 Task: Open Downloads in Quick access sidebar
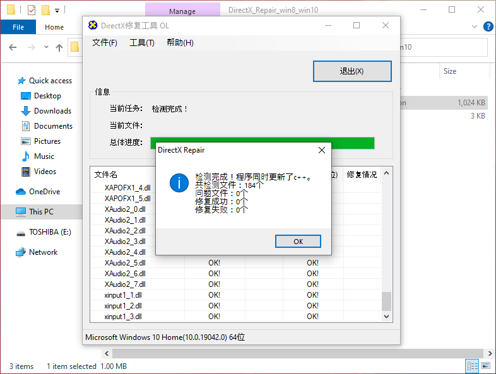pos(52,111)
